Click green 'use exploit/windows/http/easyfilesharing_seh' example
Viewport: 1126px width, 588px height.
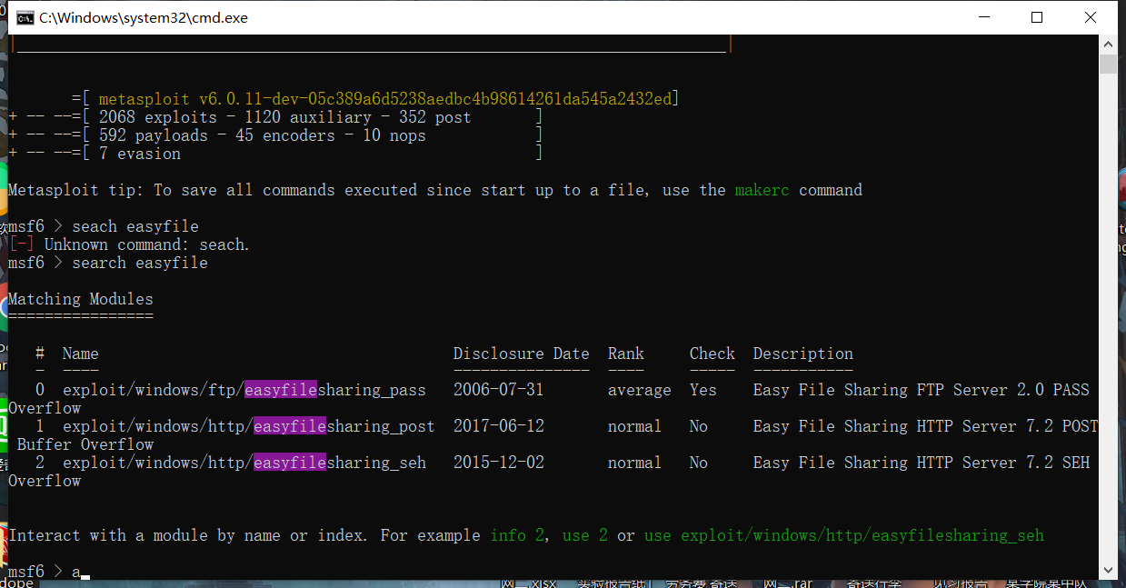point(844,535)
